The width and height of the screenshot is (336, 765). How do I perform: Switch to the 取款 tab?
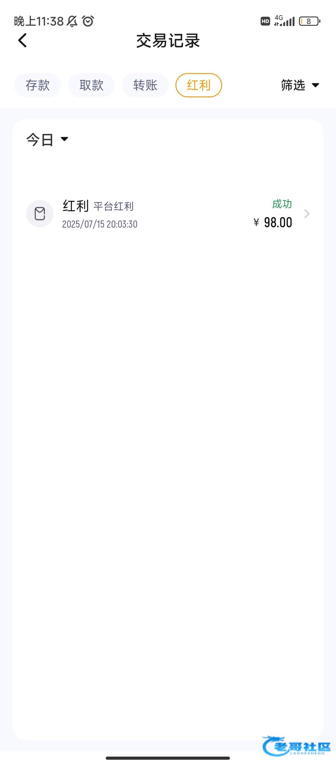[x=91, y=85]
